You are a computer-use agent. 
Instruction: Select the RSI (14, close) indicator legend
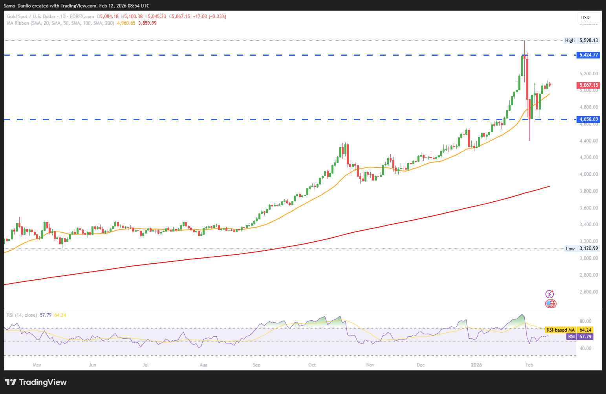(x=22, y=315)
